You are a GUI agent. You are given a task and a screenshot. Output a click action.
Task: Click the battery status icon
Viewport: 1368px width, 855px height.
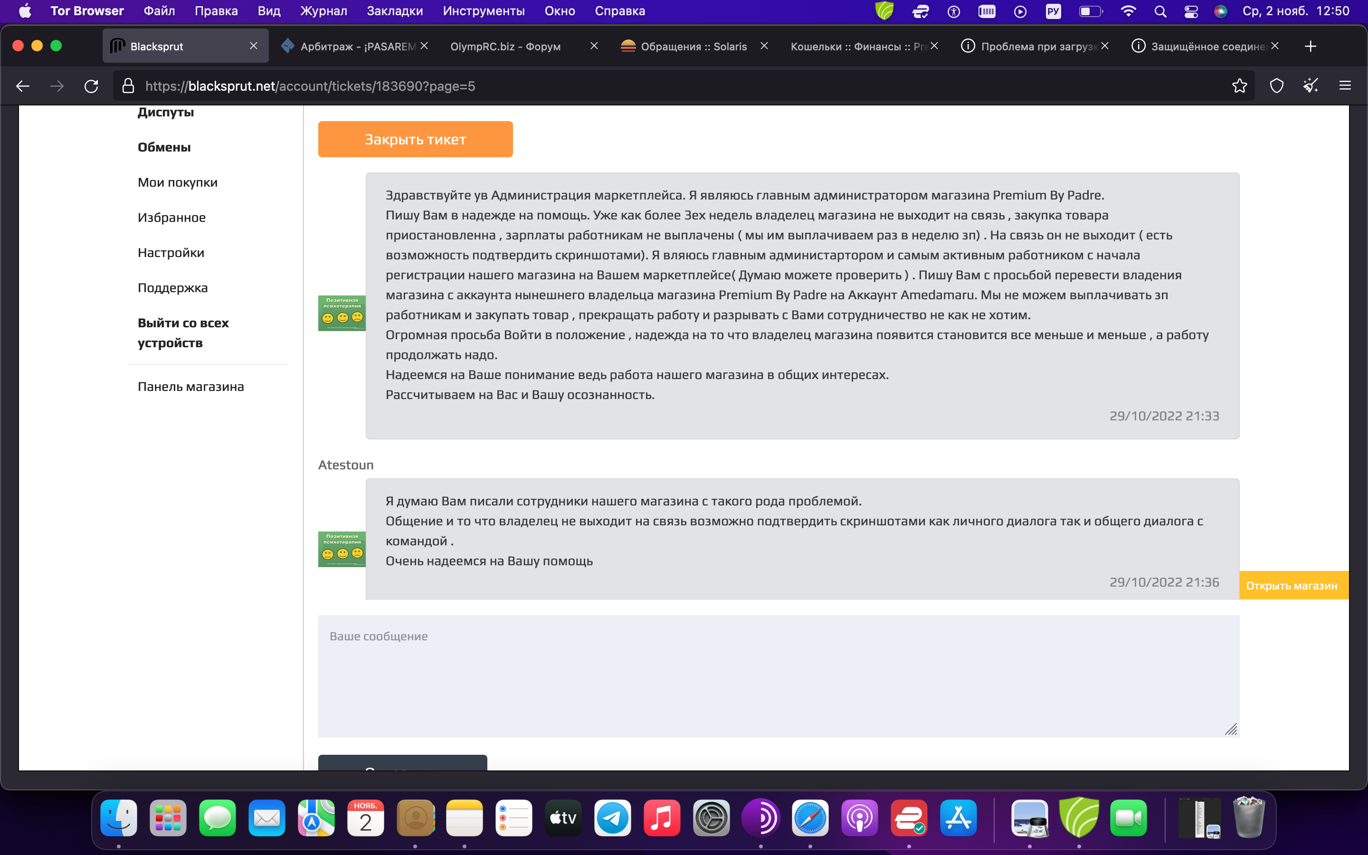click(1091, 11)
